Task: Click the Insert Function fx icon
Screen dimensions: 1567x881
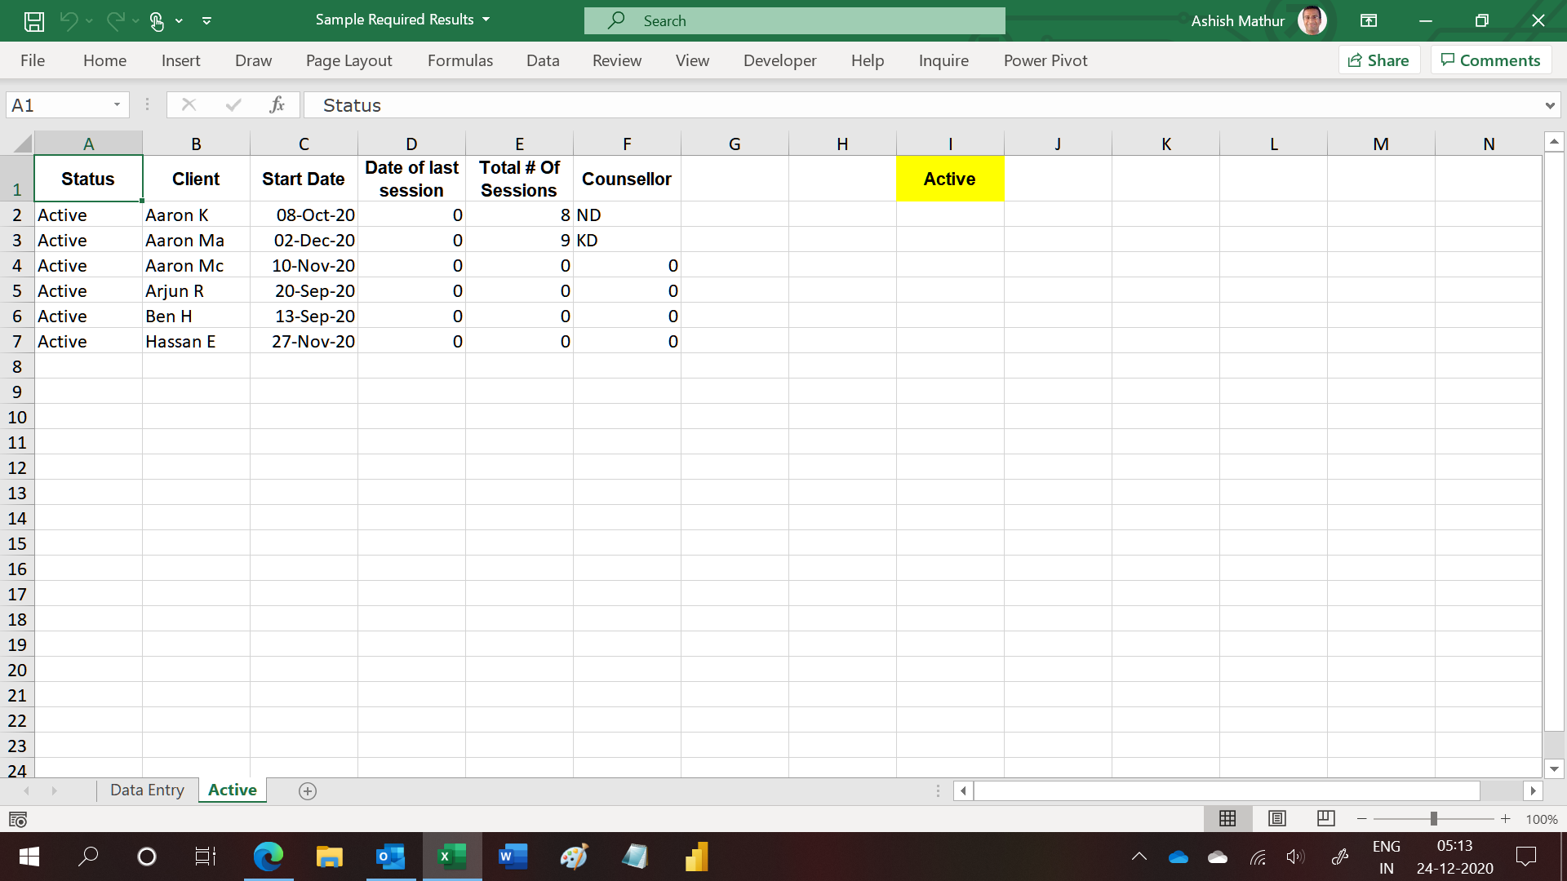Action: (x=277, y=104)
